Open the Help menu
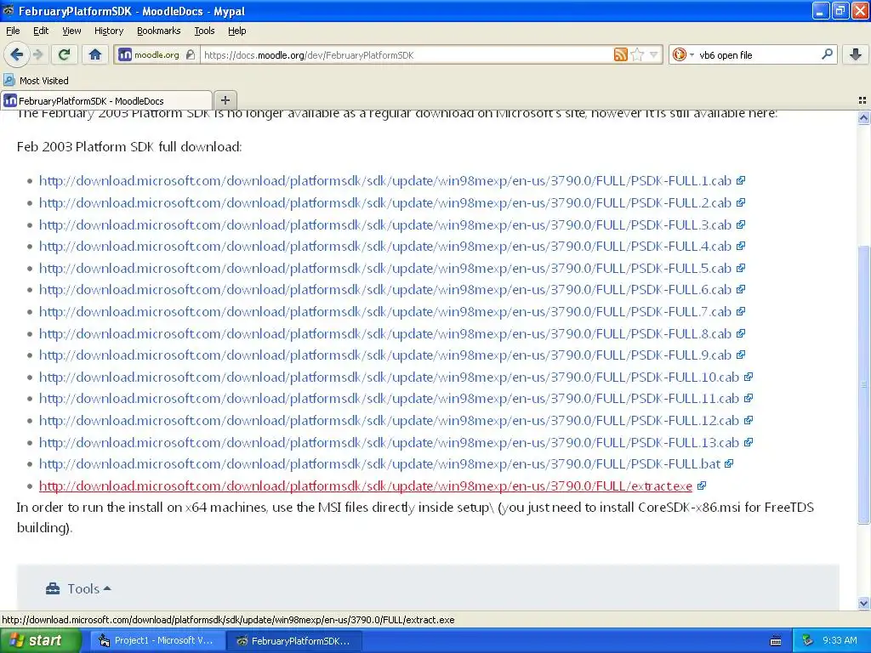 (237, 31)
